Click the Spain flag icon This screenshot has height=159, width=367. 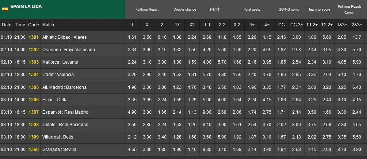(5, 9)
